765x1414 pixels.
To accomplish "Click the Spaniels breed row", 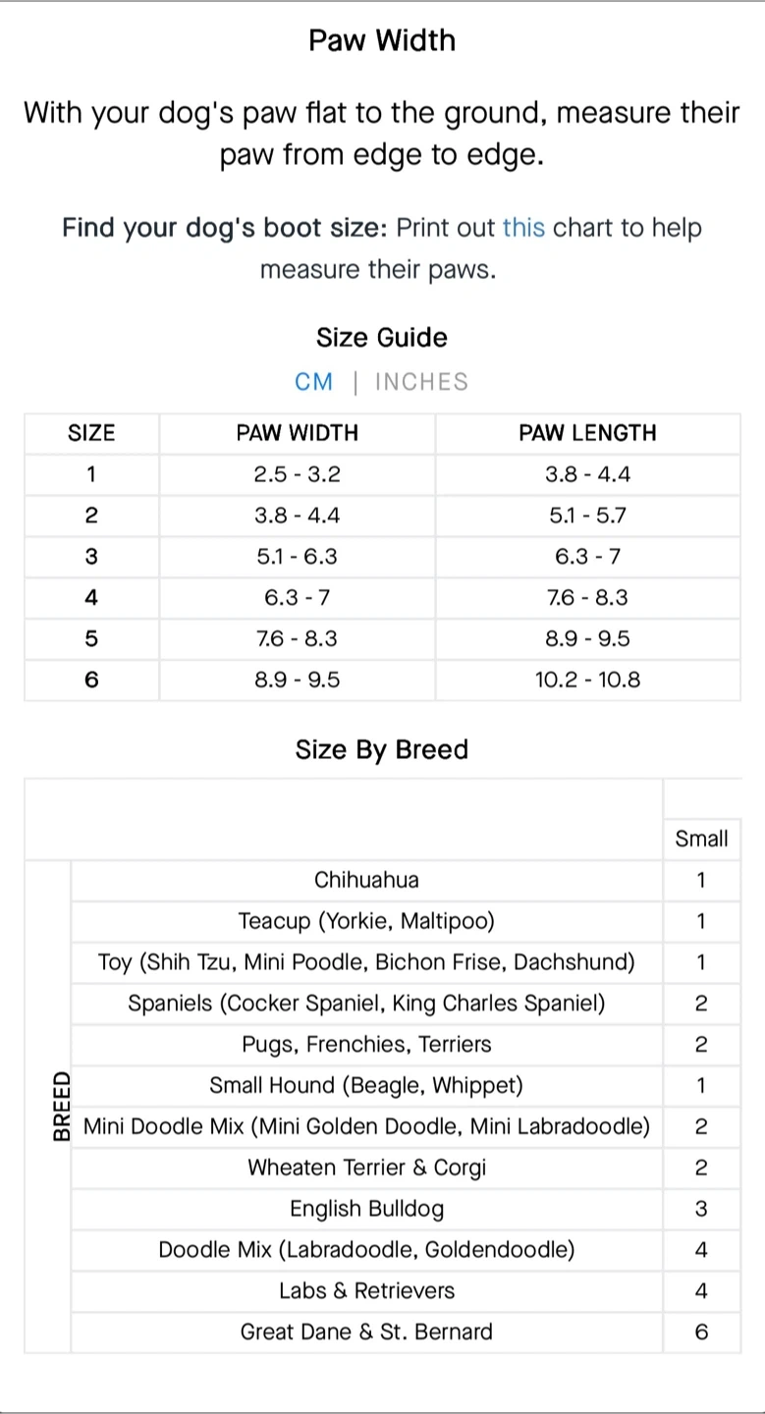I will coord(366,1004).
